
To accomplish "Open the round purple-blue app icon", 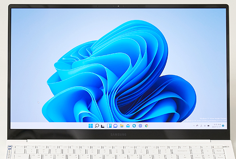I will click(140, 126).
